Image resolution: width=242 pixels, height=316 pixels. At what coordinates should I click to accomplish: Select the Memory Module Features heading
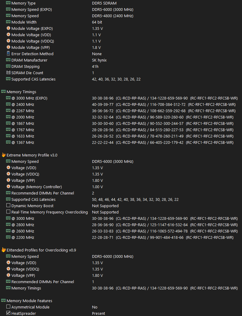click(29, 301)
